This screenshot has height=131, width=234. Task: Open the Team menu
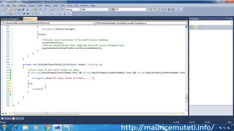click(56, 5)
